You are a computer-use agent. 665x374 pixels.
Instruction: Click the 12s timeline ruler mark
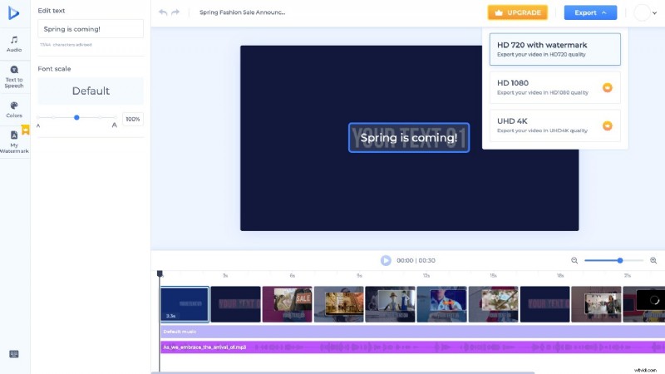[426, 276]
